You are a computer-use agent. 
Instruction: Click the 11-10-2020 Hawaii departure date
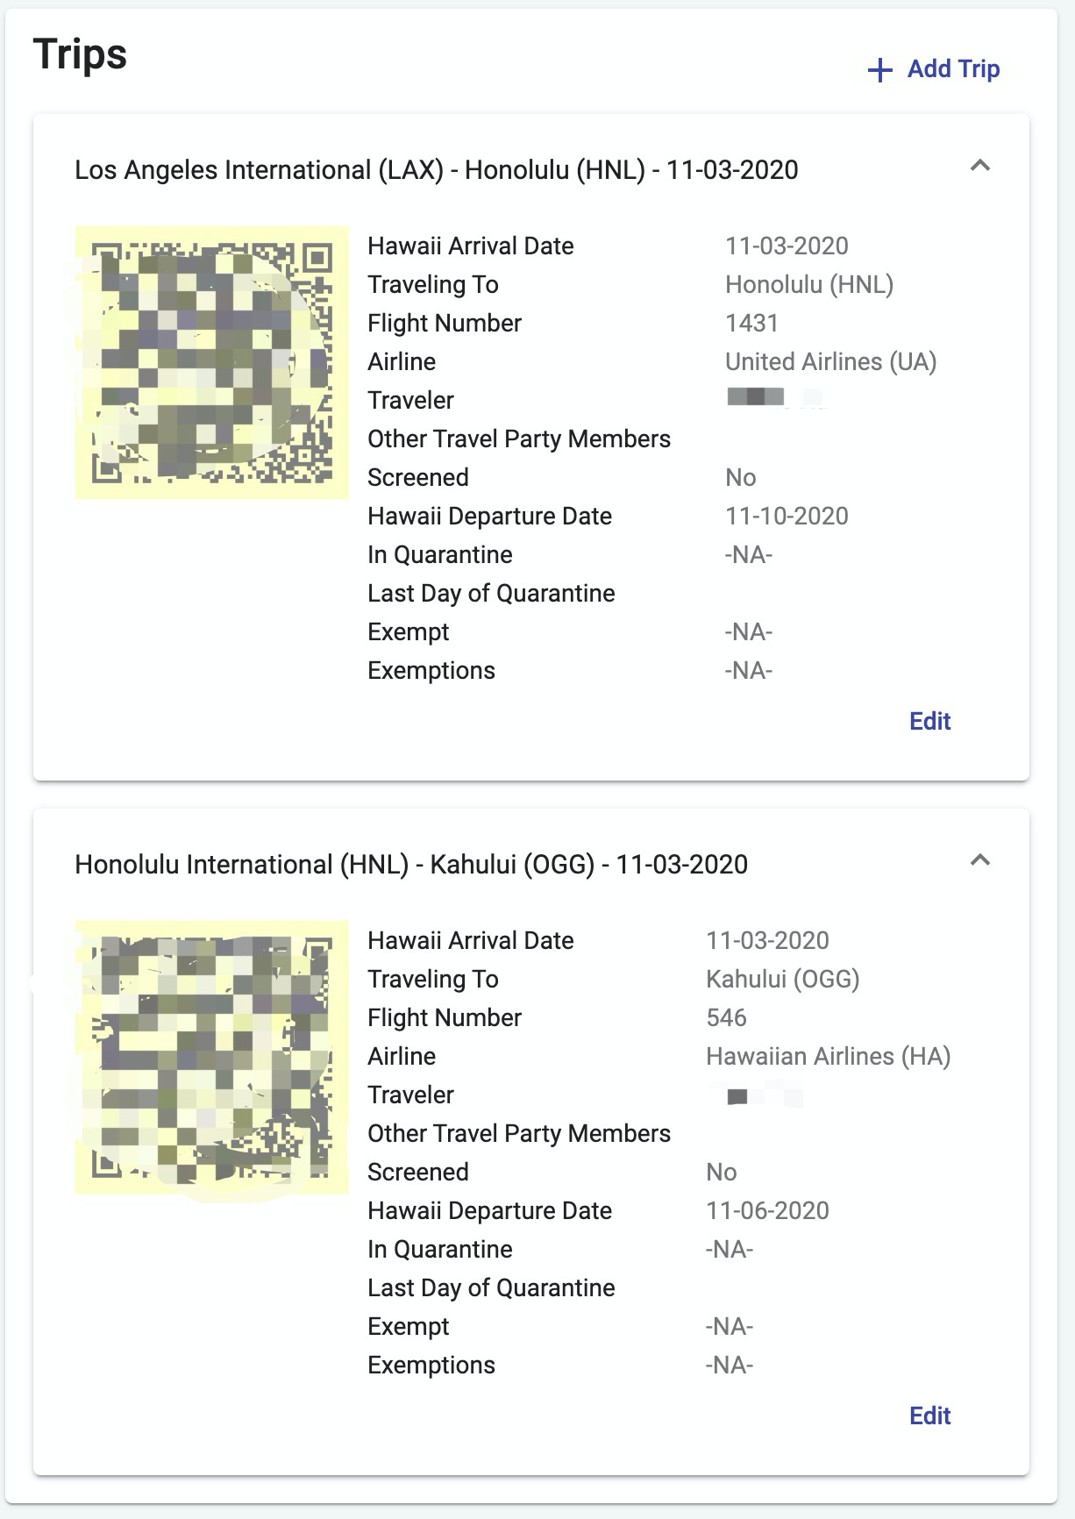[787, 517]
